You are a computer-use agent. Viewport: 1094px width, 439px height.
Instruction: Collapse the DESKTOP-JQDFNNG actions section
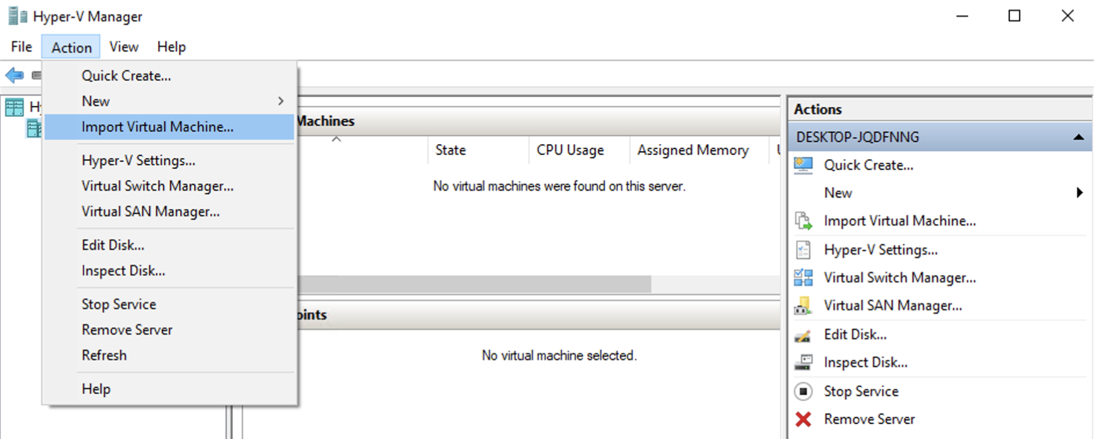pyautogui.click(x=1078, y=137)
